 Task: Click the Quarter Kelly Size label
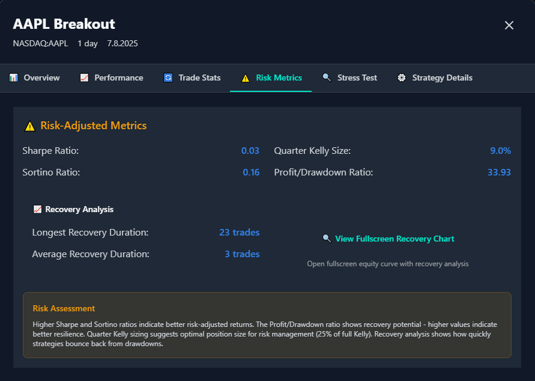[x=312, y=151]
